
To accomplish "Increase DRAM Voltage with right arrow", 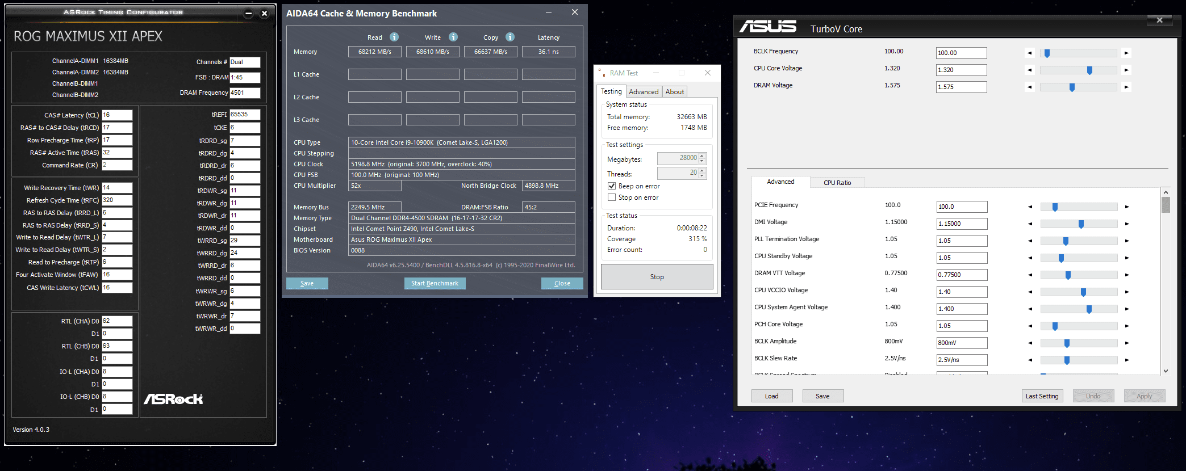I will [x=1126, y=87].
